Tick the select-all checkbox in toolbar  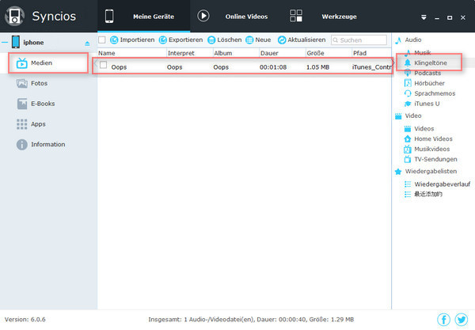pos(101,40)
